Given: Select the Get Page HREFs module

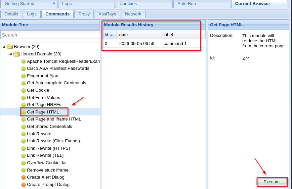Looking at the screenshot, I should (x=44, y=105).
